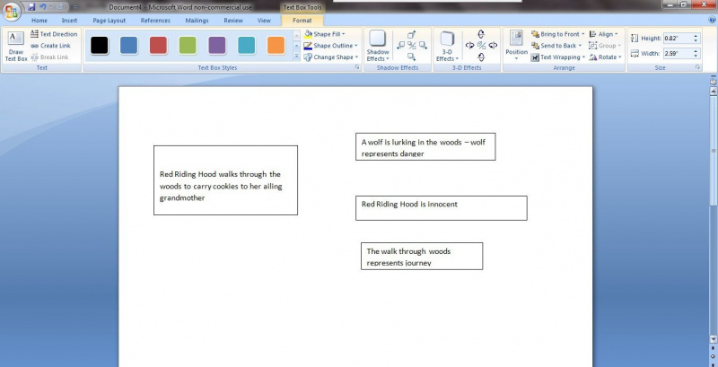Expand the full Text Box Styles gallery
The width and height of the screenshot is (718, 367).
[296, 57]
